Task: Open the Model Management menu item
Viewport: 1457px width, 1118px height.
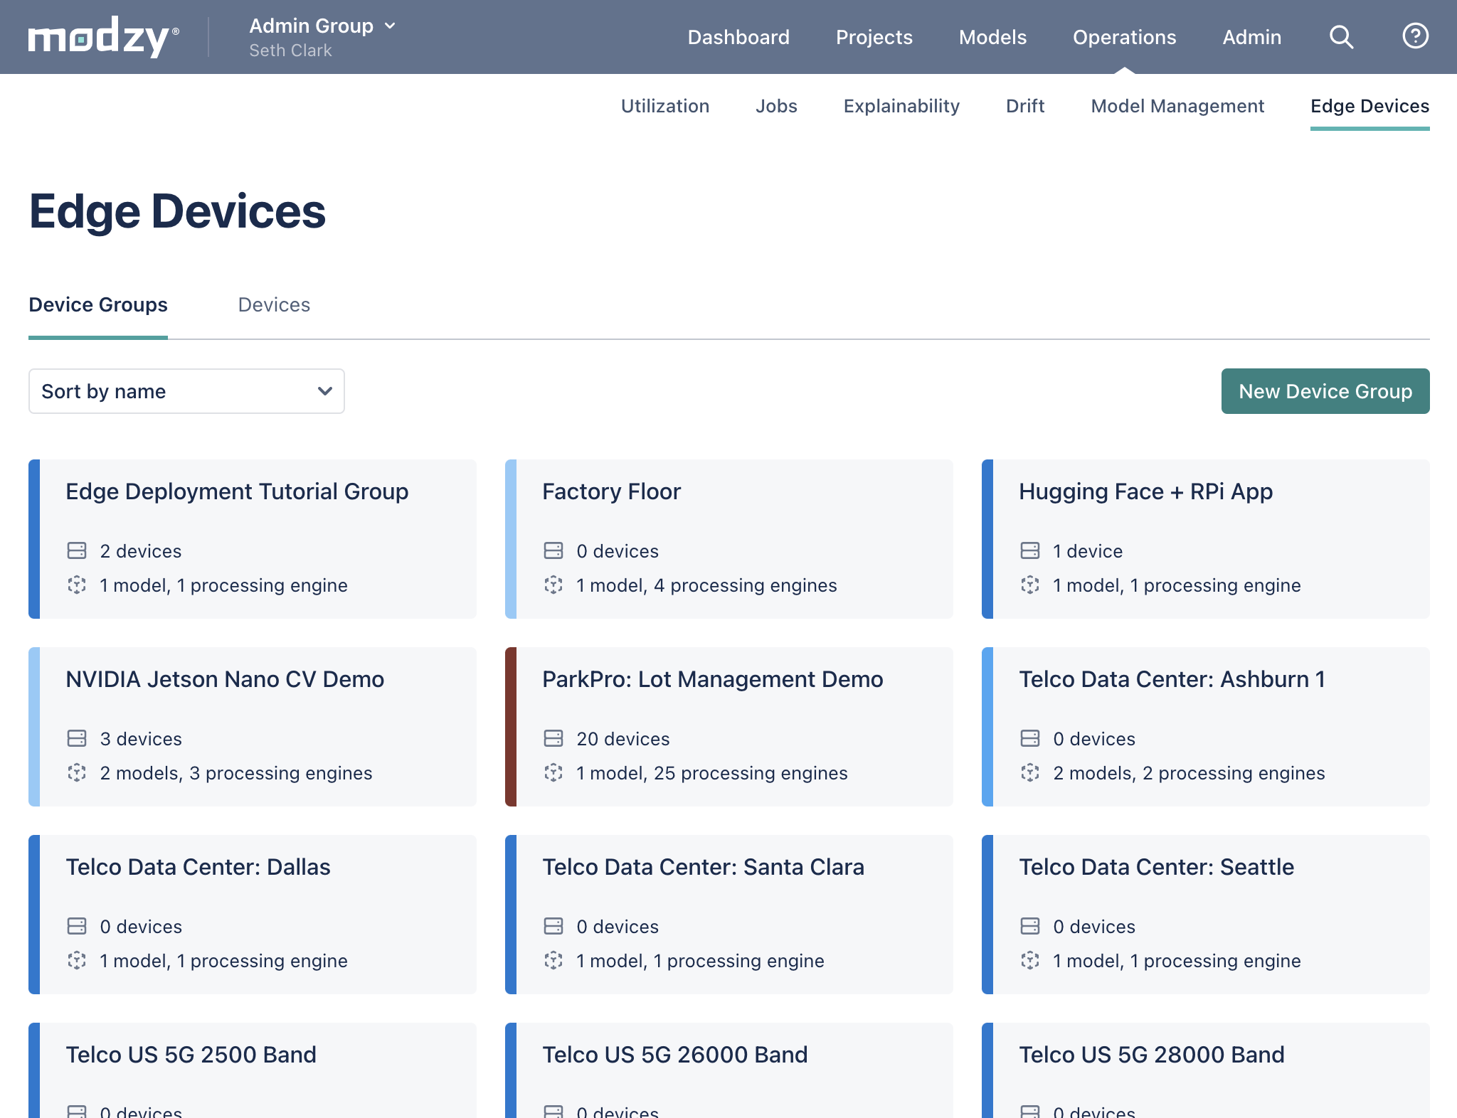Action: pos(1177,106)
